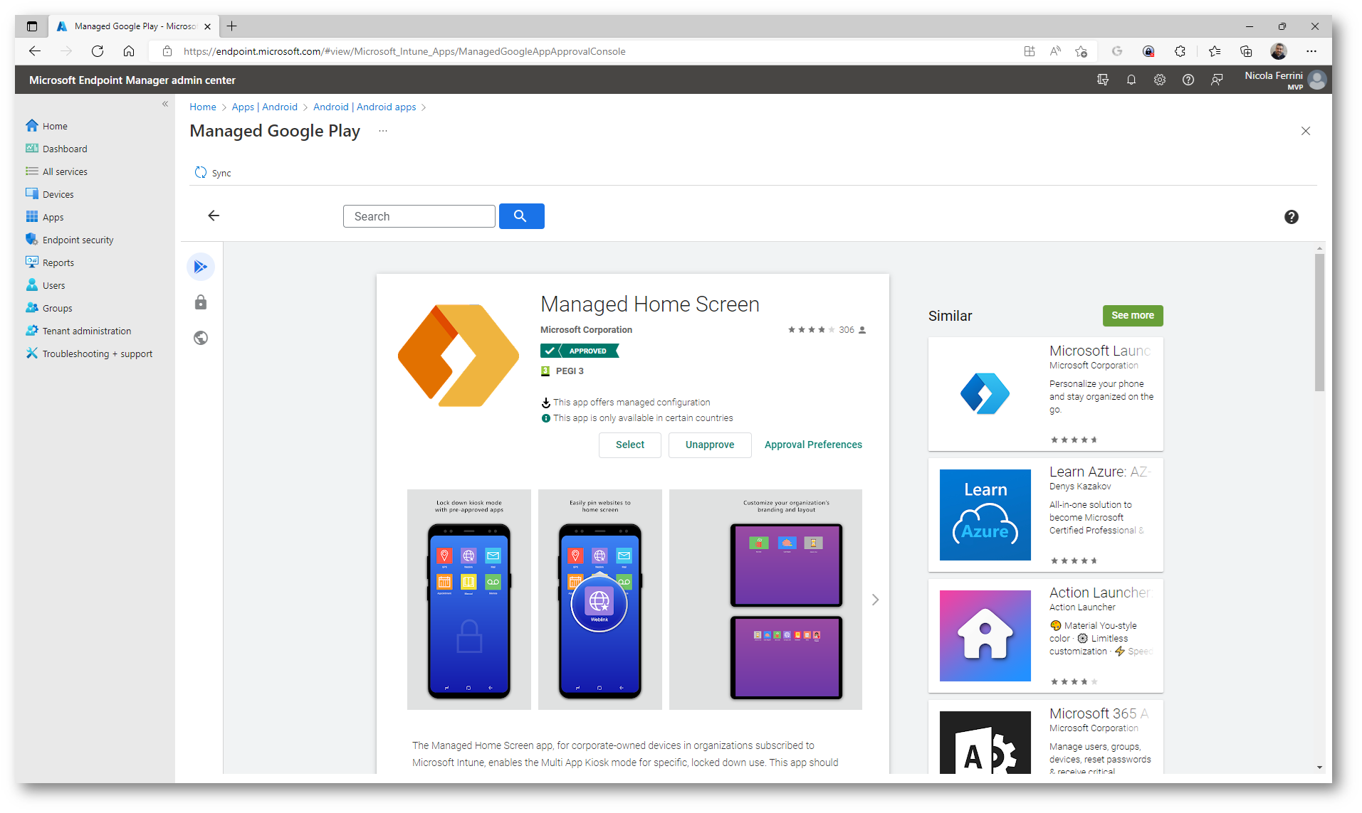Open Approval Preferences link
1362x813 pixels.
click(813, 445)
